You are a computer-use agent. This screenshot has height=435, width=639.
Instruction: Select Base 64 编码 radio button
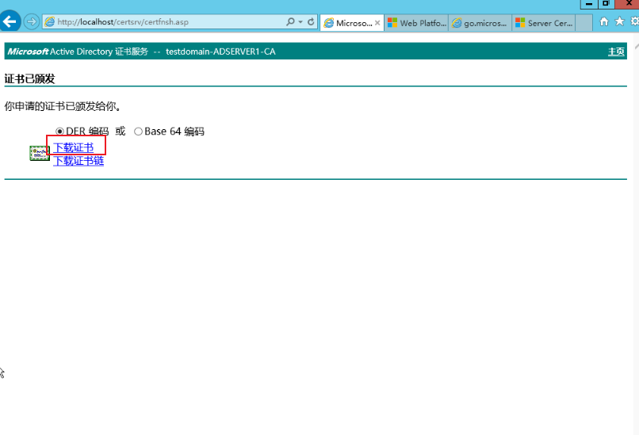tap(138, 132)
